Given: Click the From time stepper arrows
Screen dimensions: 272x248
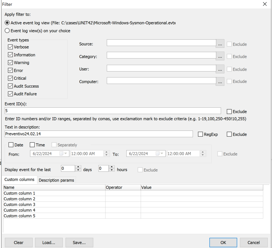Looking at the screenshot, I should pos(106,153).
